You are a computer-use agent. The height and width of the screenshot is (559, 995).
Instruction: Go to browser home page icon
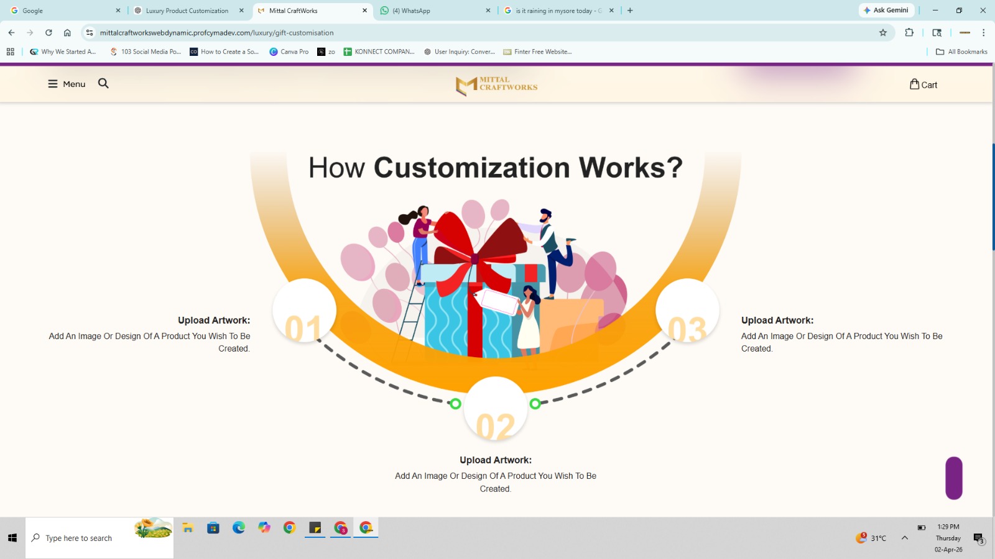[x=67, y=33]
